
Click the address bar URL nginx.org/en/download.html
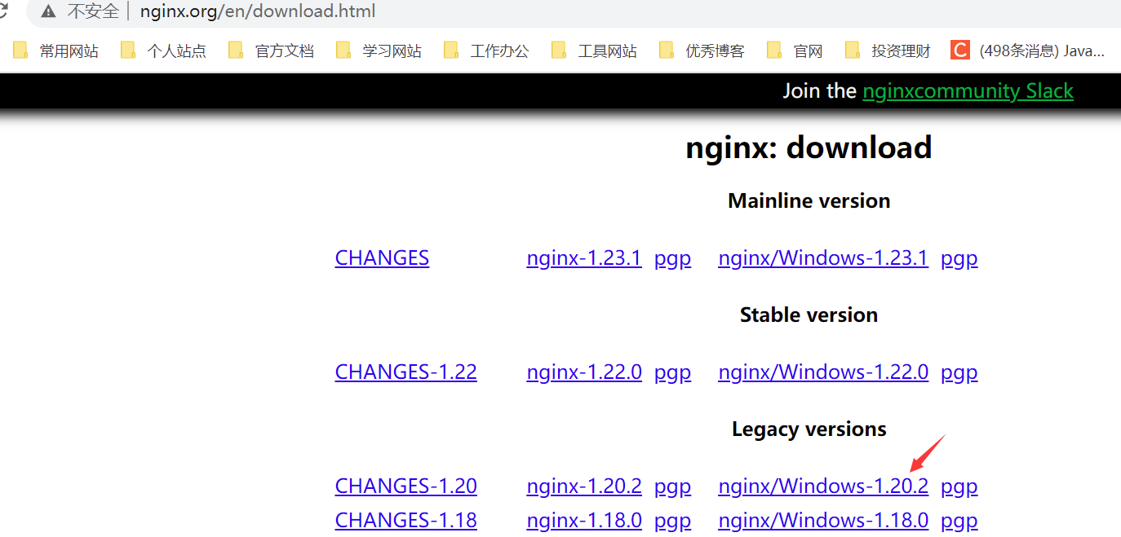click(258, 11)
